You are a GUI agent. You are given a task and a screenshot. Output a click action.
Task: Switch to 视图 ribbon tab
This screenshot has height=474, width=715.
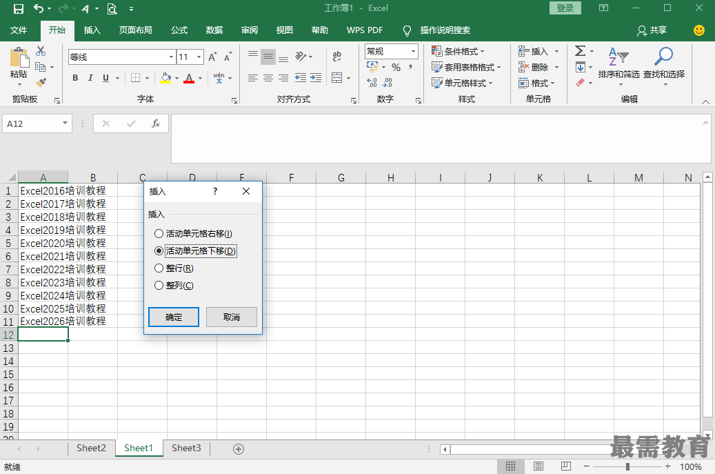[285, 30]
